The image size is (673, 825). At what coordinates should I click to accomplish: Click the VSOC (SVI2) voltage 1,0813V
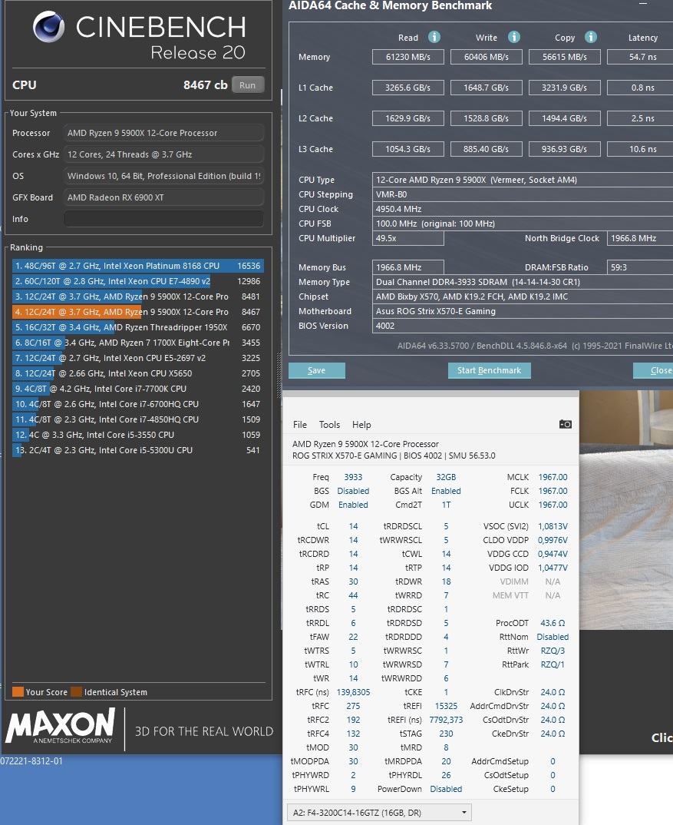(553, 526)
